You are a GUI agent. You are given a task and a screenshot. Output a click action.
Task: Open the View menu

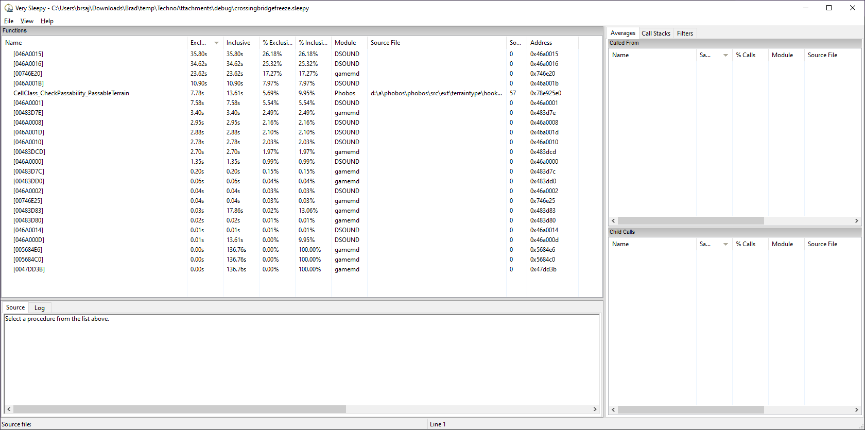pyautogui.click(x=27, y=21)
